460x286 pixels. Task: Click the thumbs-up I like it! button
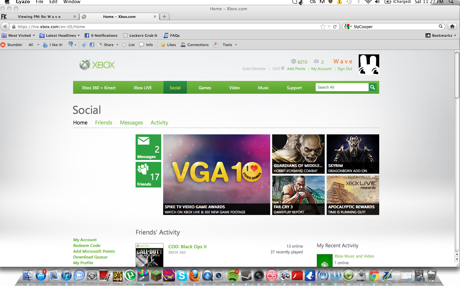53,45
